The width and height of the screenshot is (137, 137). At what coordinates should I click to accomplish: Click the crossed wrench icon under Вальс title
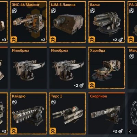click(92, 11)
